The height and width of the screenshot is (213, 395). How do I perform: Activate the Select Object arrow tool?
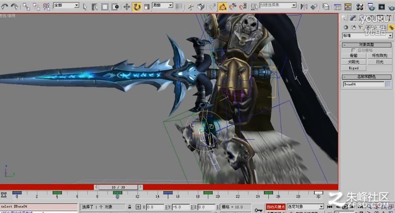click(85, 7)
